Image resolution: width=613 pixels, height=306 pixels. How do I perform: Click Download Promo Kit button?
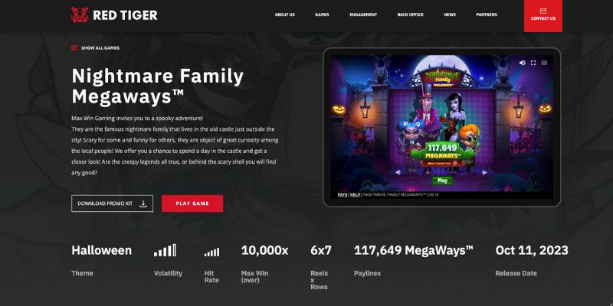(112, 203)
